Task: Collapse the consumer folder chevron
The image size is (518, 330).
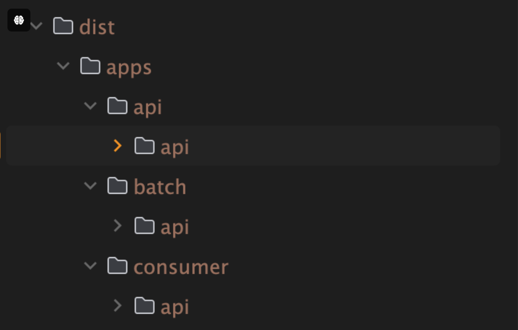Action: pyautogui.click(x=90, y=266)
